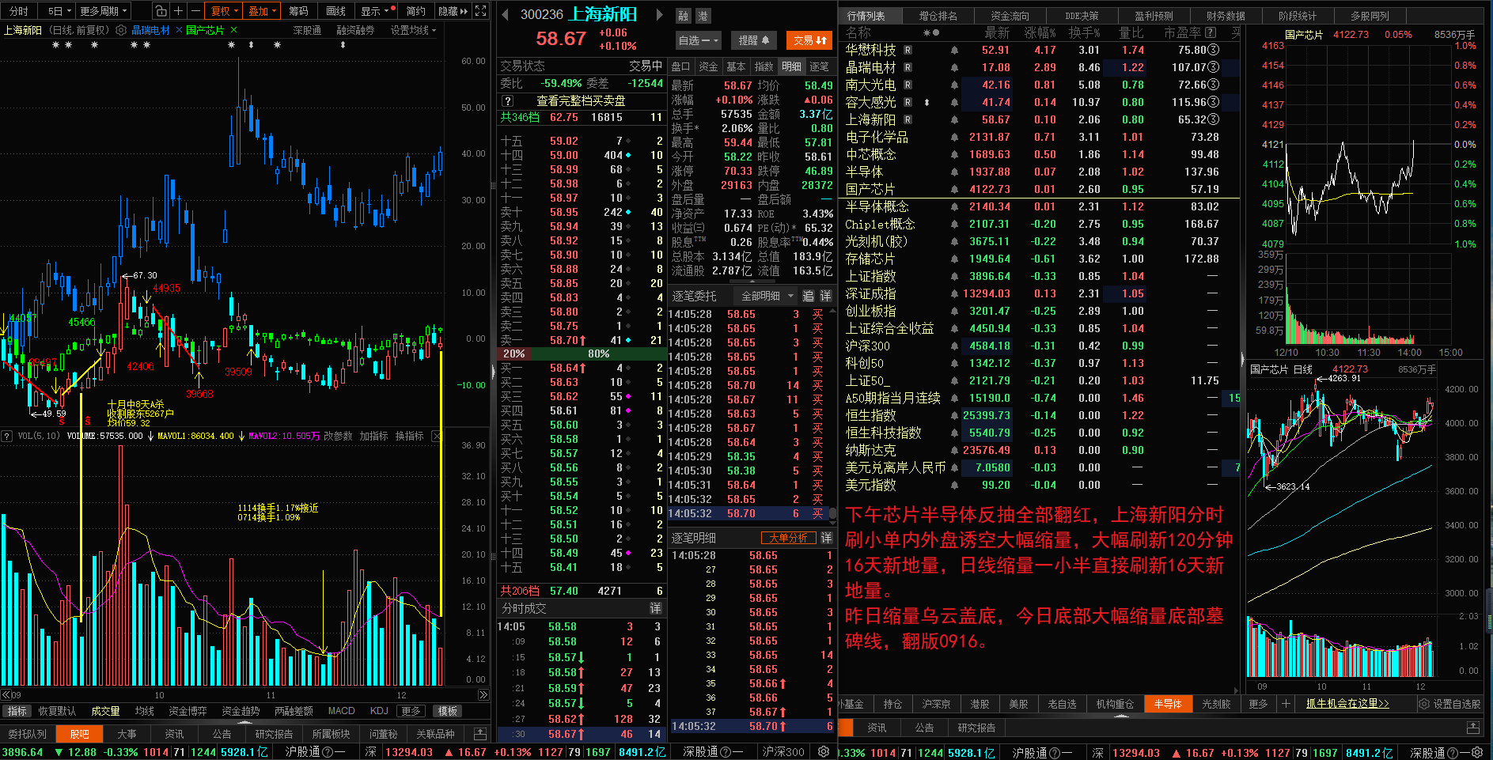Click help icon beside 深股通 in status bar
Viewport: 1493px width, 760px height.
[726, 752]
